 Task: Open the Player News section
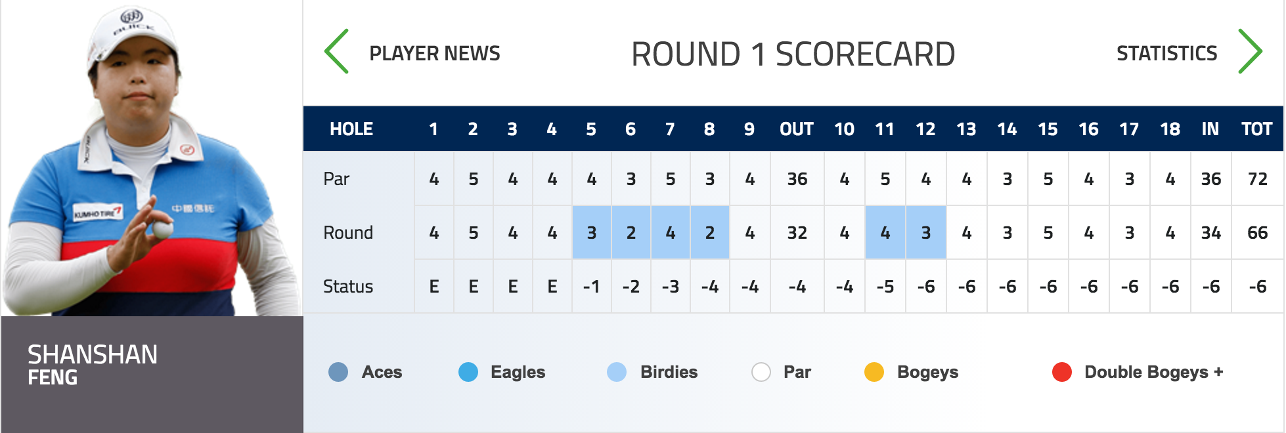click(x=435, y=53)
